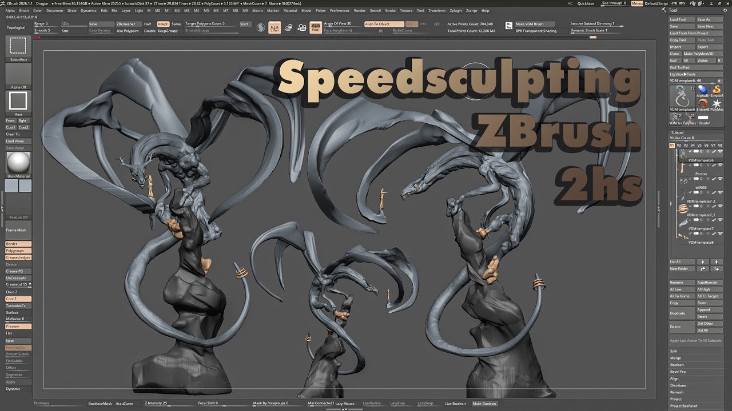Click the move up arrow beside List All
732x411 pixels.
pyautogui.click(x=703, y=261)
